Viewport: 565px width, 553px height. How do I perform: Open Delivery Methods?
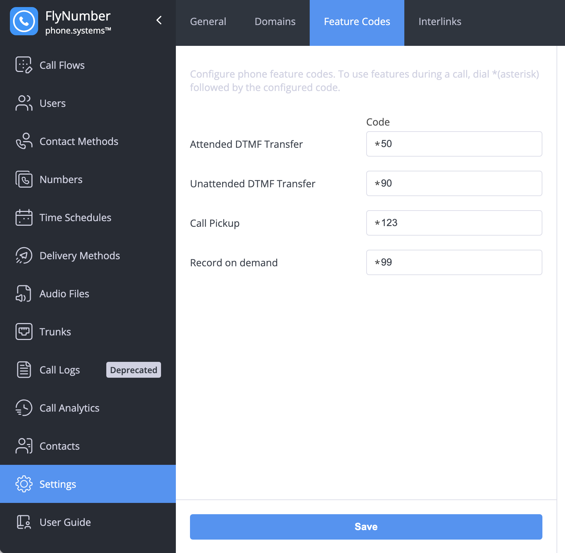pyautogui.click(x=80, y=256)
